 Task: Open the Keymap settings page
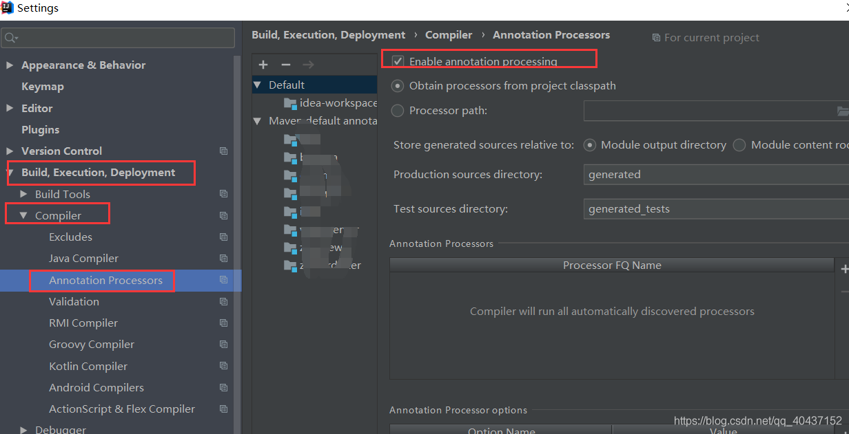pyautogui.click(x=43, y=87)
